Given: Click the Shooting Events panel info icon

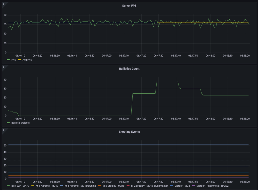Looking at the screenshot, I should pyautogui.click(x=3, y=130).
